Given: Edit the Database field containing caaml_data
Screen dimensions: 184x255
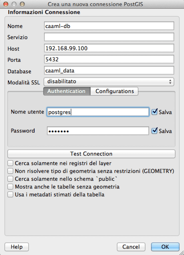Looking at the screenshot, I should click(109, 70).
